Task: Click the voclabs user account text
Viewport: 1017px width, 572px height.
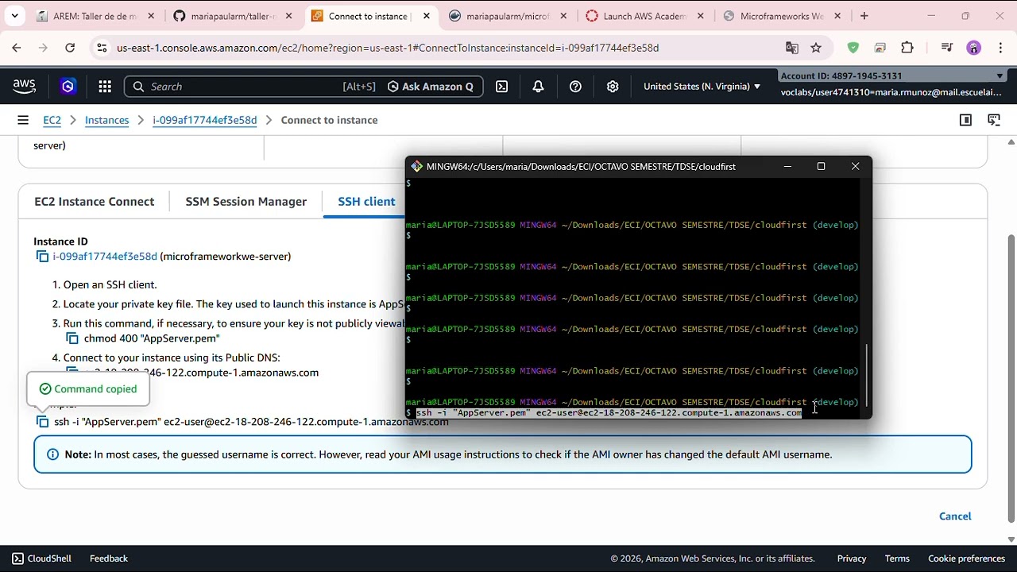Action: point(891,92)
